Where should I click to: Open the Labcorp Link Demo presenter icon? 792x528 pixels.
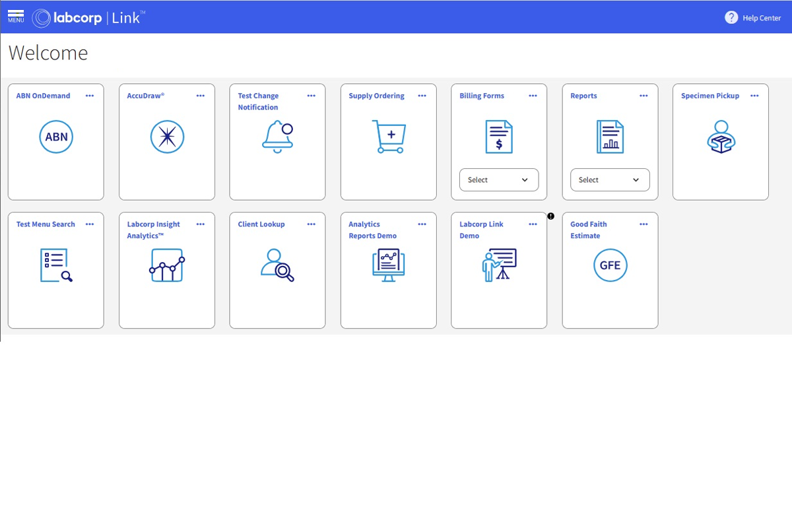pyautogui.click(x=498, y=265)
